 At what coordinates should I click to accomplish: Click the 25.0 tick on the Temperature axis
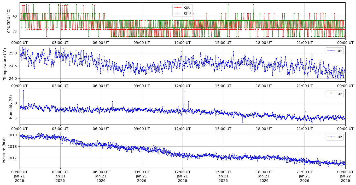pos(13,53)
